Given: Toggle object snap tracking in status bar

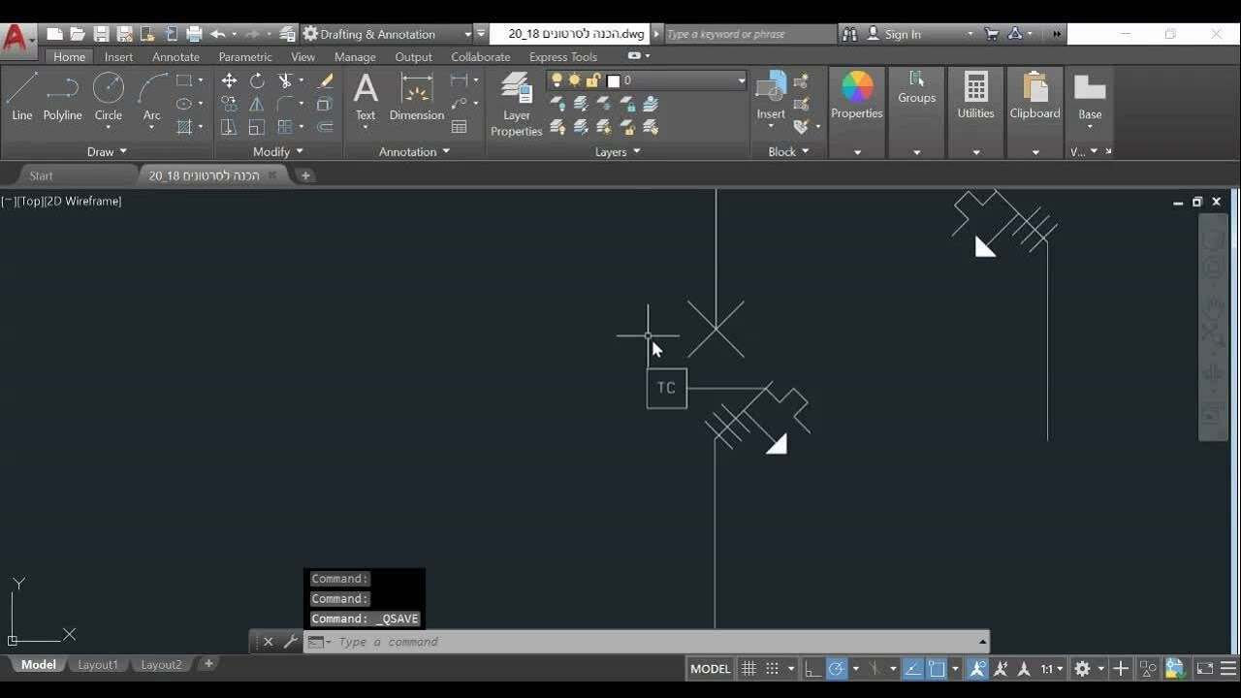Looking at the screenshot, I should click(913, 669).
